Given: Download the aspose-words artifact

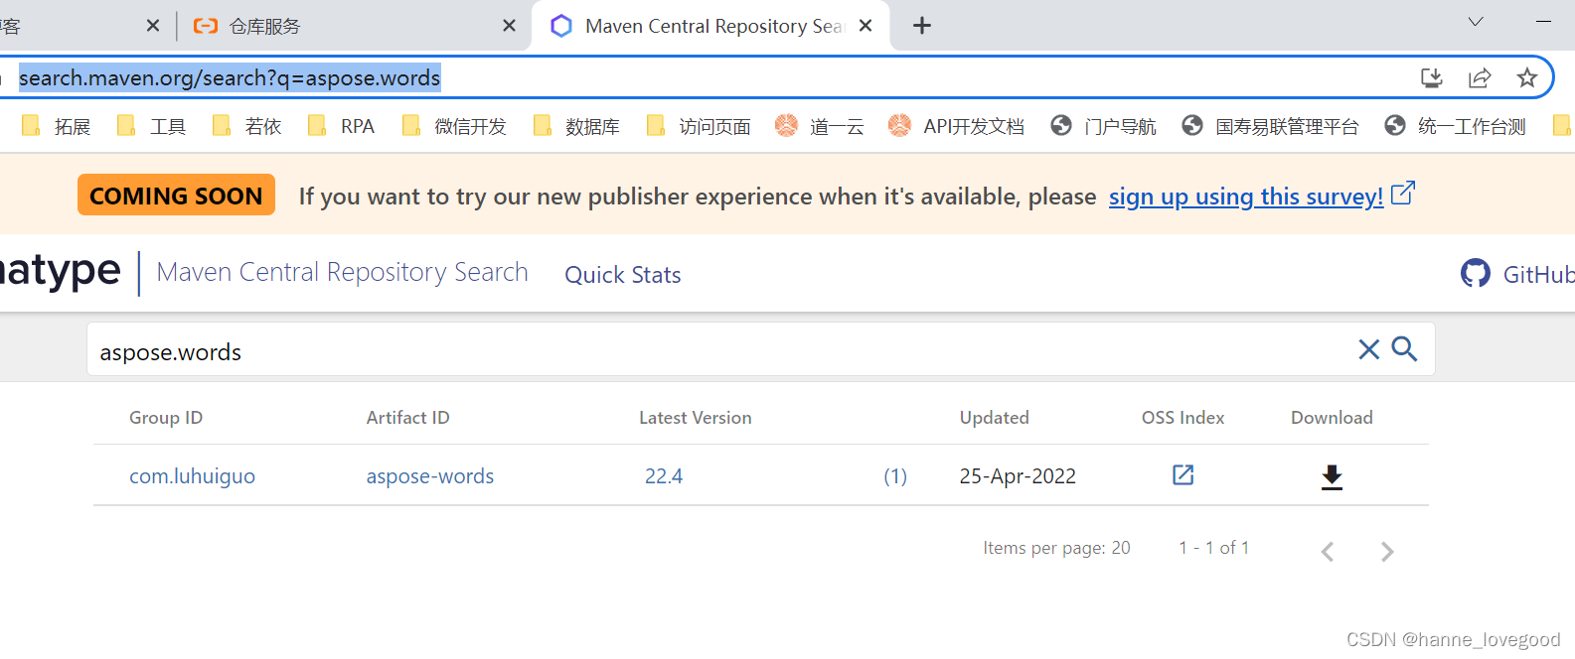Looking at the screenshot, I should click(1332, 477).
